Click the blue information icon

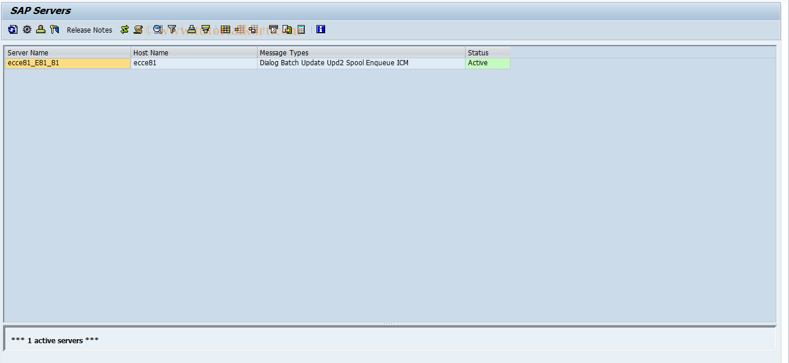[320, 29]
